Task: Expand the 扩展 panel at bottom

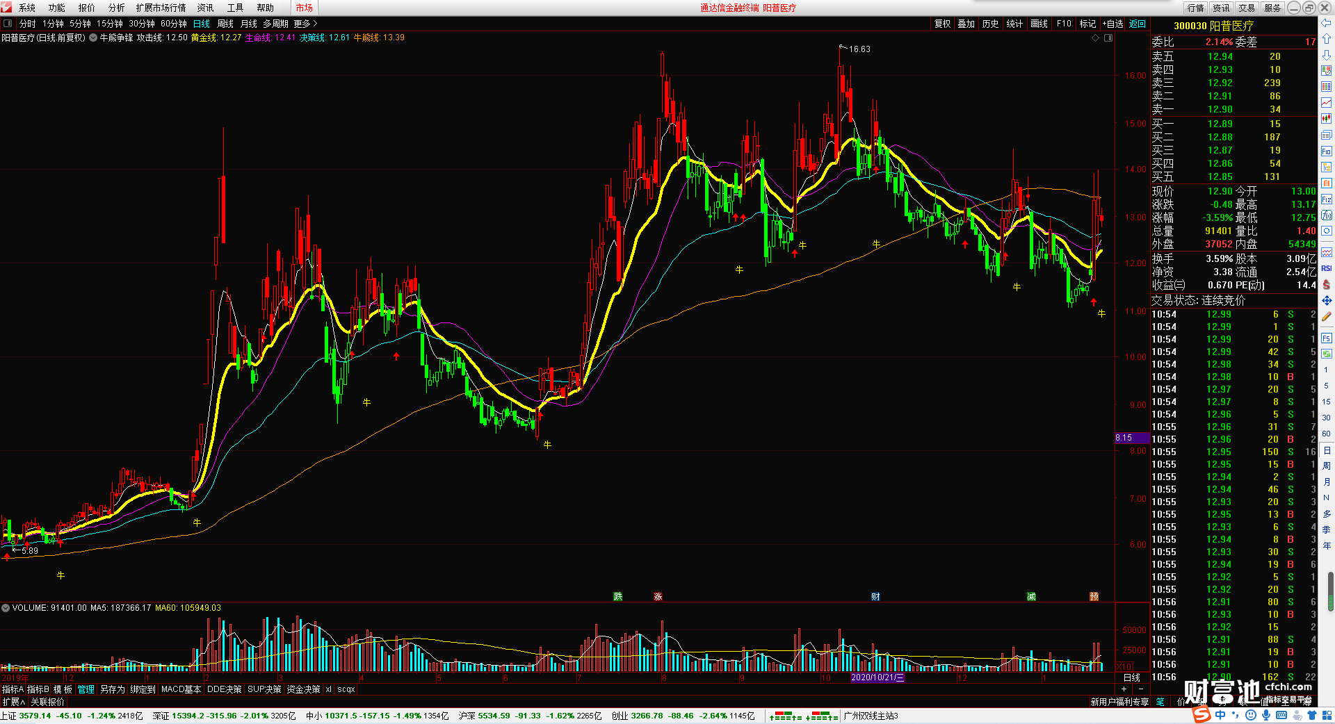Action: coord(13,702)
